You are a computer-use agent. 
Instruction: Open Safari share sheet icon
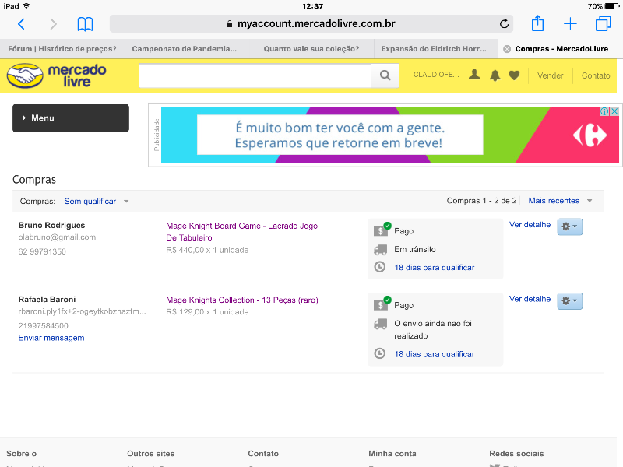pos(537,23)
